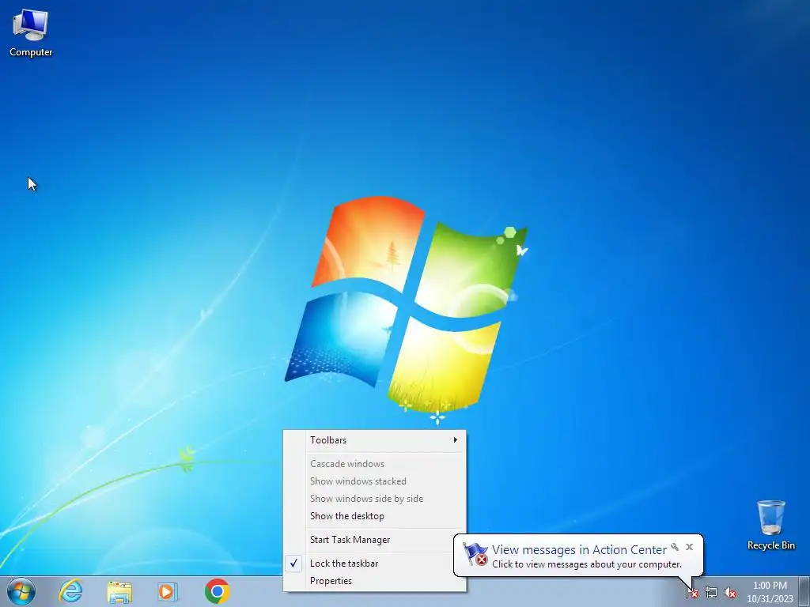810x607 pixels.
Task: Choose Show the desktop from context menu
Action: (375, 516)
